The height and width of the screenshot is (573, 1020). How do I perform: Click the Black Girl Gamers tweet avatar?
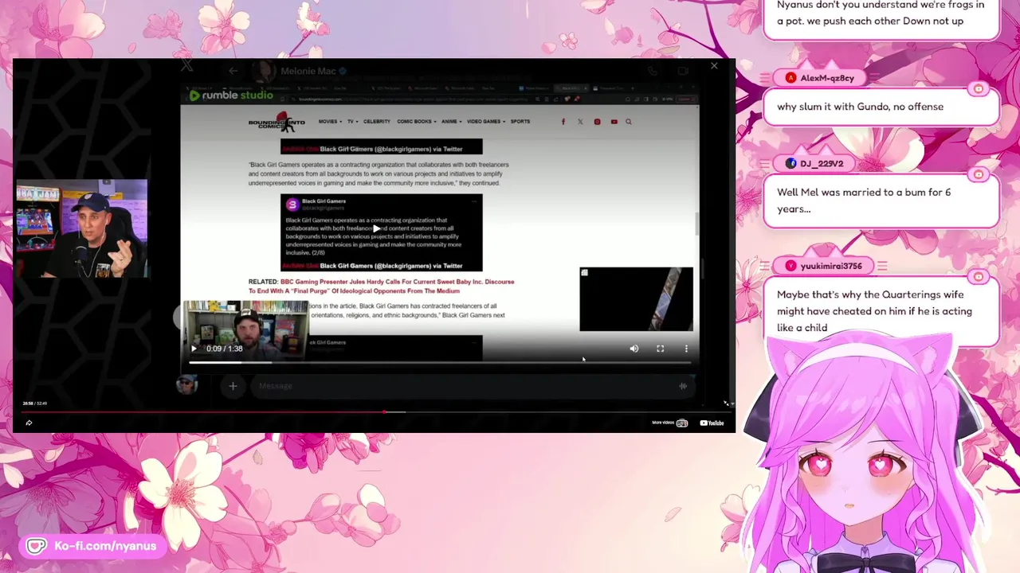[292, 205]
